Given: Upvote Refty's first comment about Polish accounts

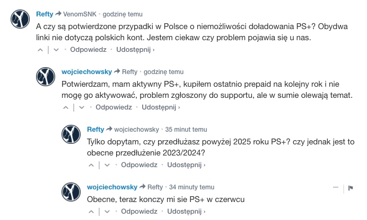Looking at the screenshot, I should click(x=40, y=50).
